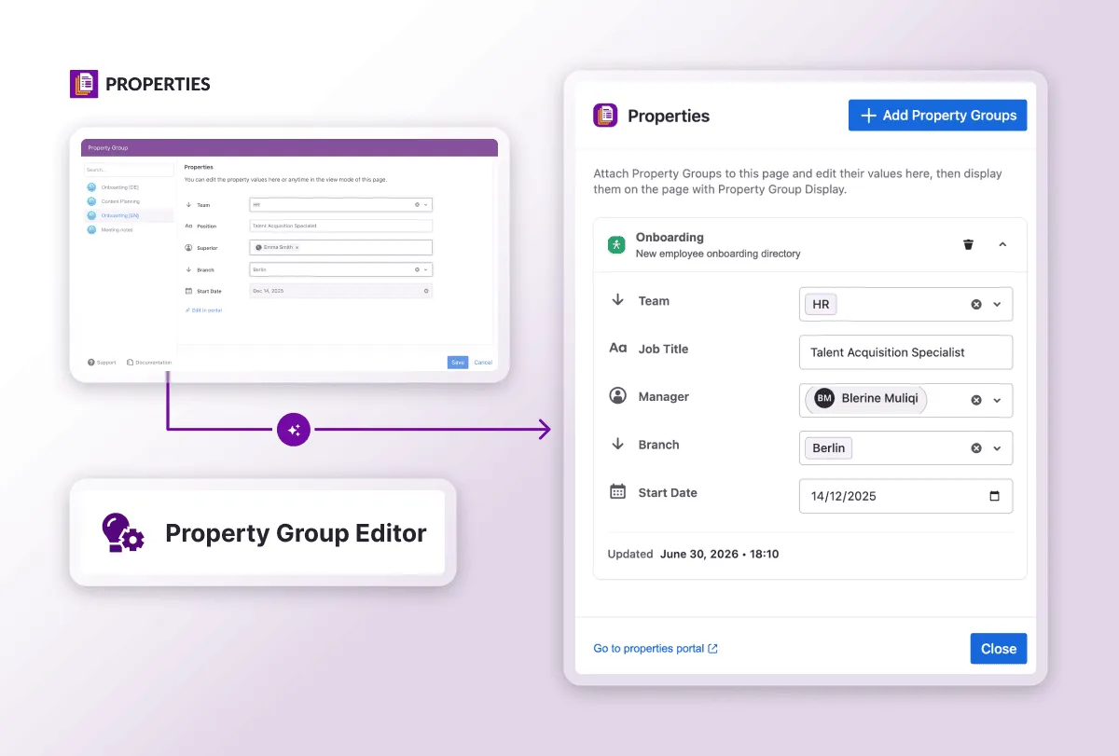Click the Position field in Property Group window
Viewport: 1119px width, 756px height.
click(341, 226)
